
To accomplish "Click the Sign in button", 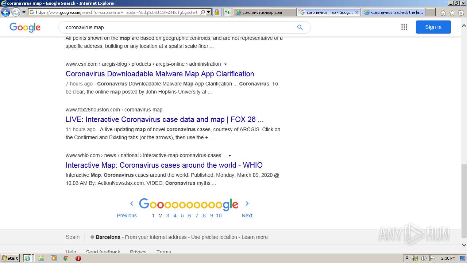I will tap(433, 27).
